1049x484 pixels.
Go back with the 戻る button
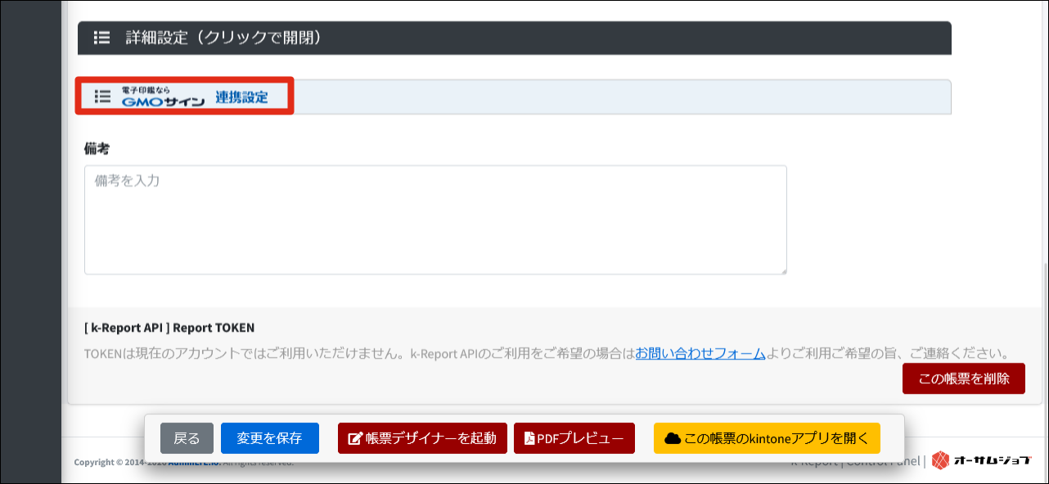point(187,438)
